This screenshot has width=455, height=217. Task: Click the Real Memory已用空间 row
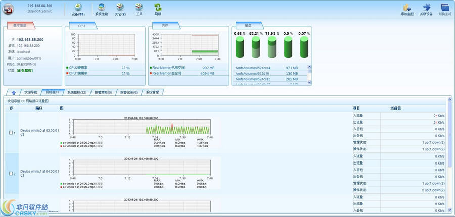[189, 68]
